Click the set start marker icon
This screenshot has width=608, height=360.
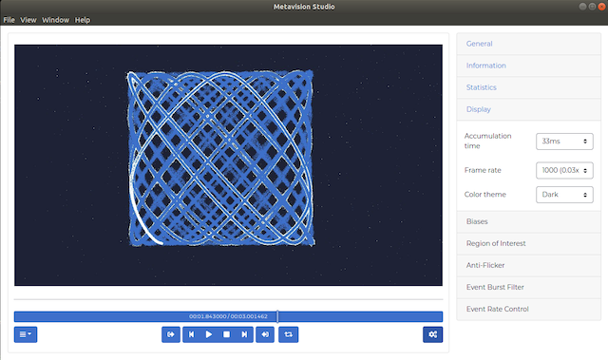171,334
